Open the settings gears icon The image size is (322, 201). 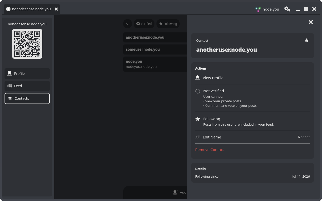287,9
